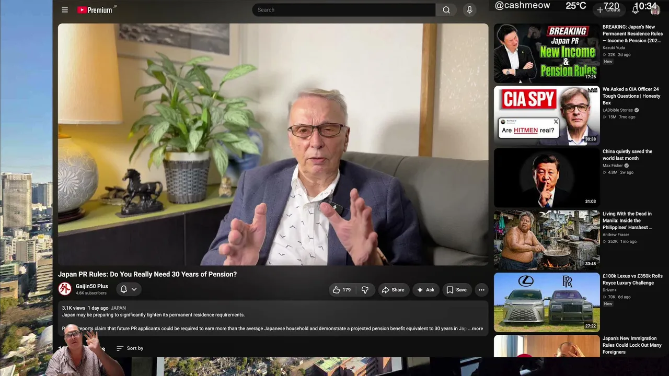The height and width of the screenshot is (376, 669).
Task: Open Sort by comments dropdown
Action: [130, 348]
